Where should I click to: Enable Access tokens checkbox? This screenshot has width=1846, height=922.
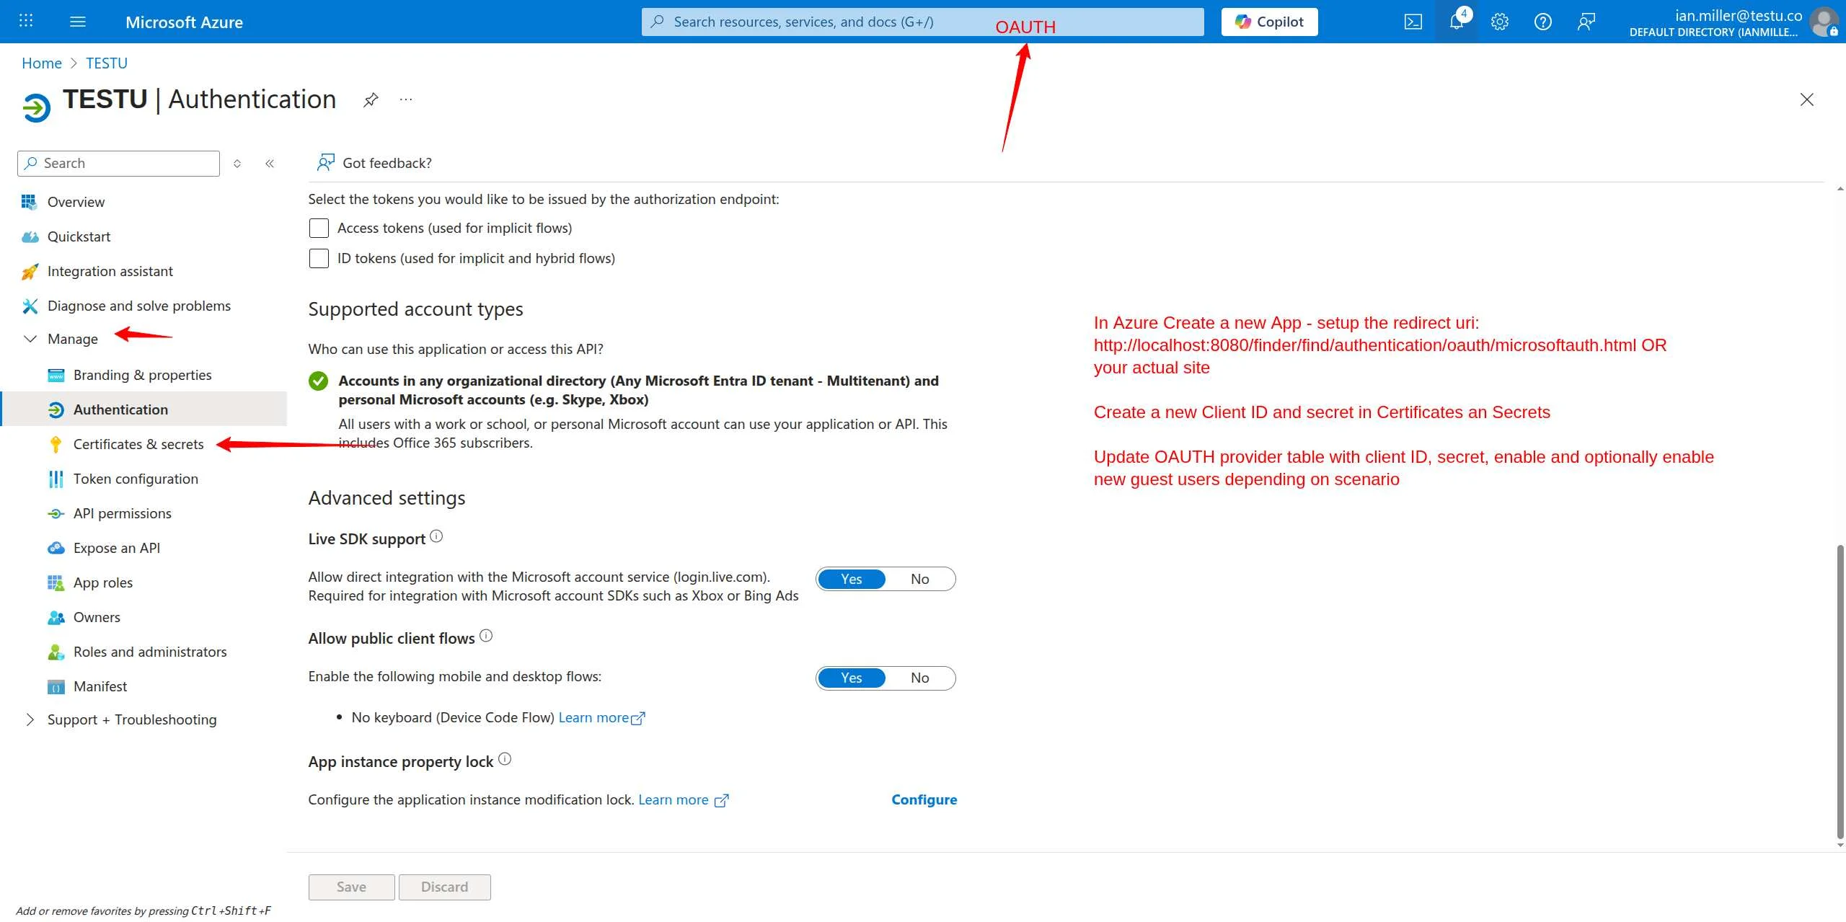319,228
